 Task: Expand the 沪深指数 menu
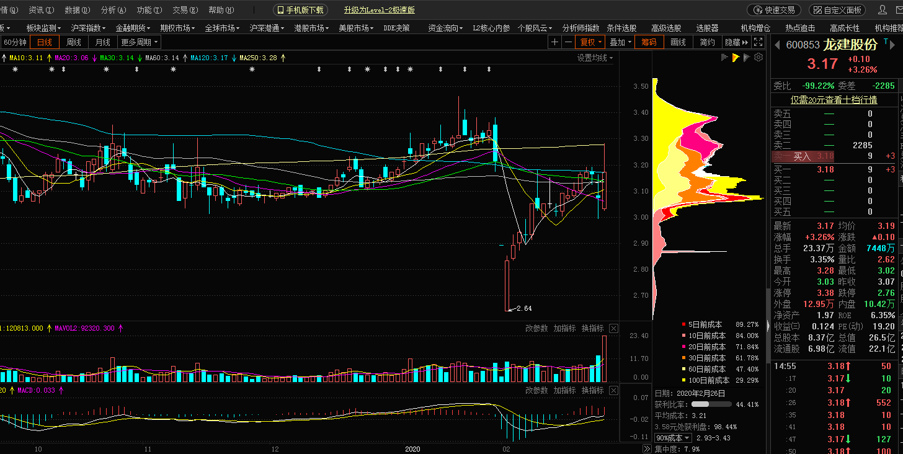pos(88,28)
